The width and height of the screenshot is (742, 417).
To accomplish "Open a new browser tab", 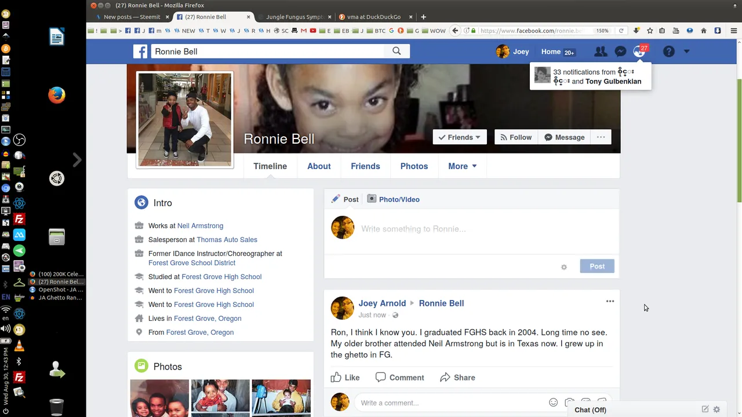I will click(x=423, y=17).
